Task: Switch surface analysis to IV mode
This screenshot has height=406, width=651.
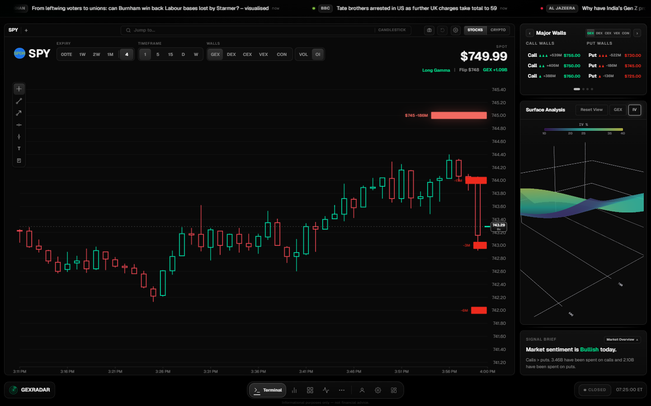Action: pyautogui.click(x=635, y=110)
